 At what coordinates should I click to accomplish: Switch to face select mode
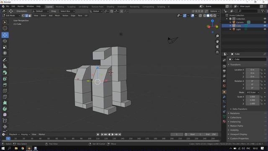click(x=30, y=16)
